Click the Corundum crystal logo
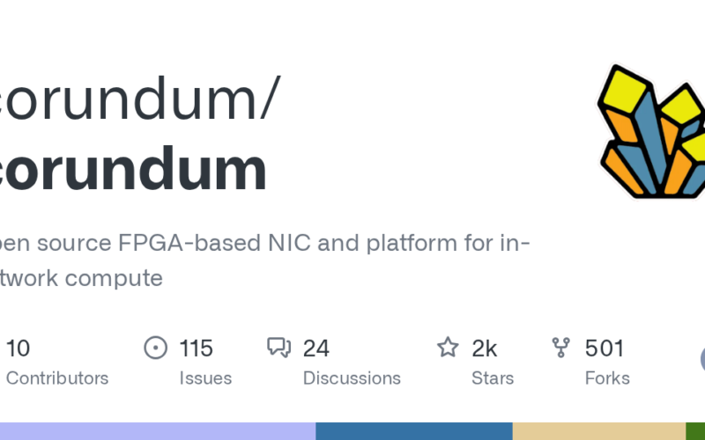 tap(652, 132)
